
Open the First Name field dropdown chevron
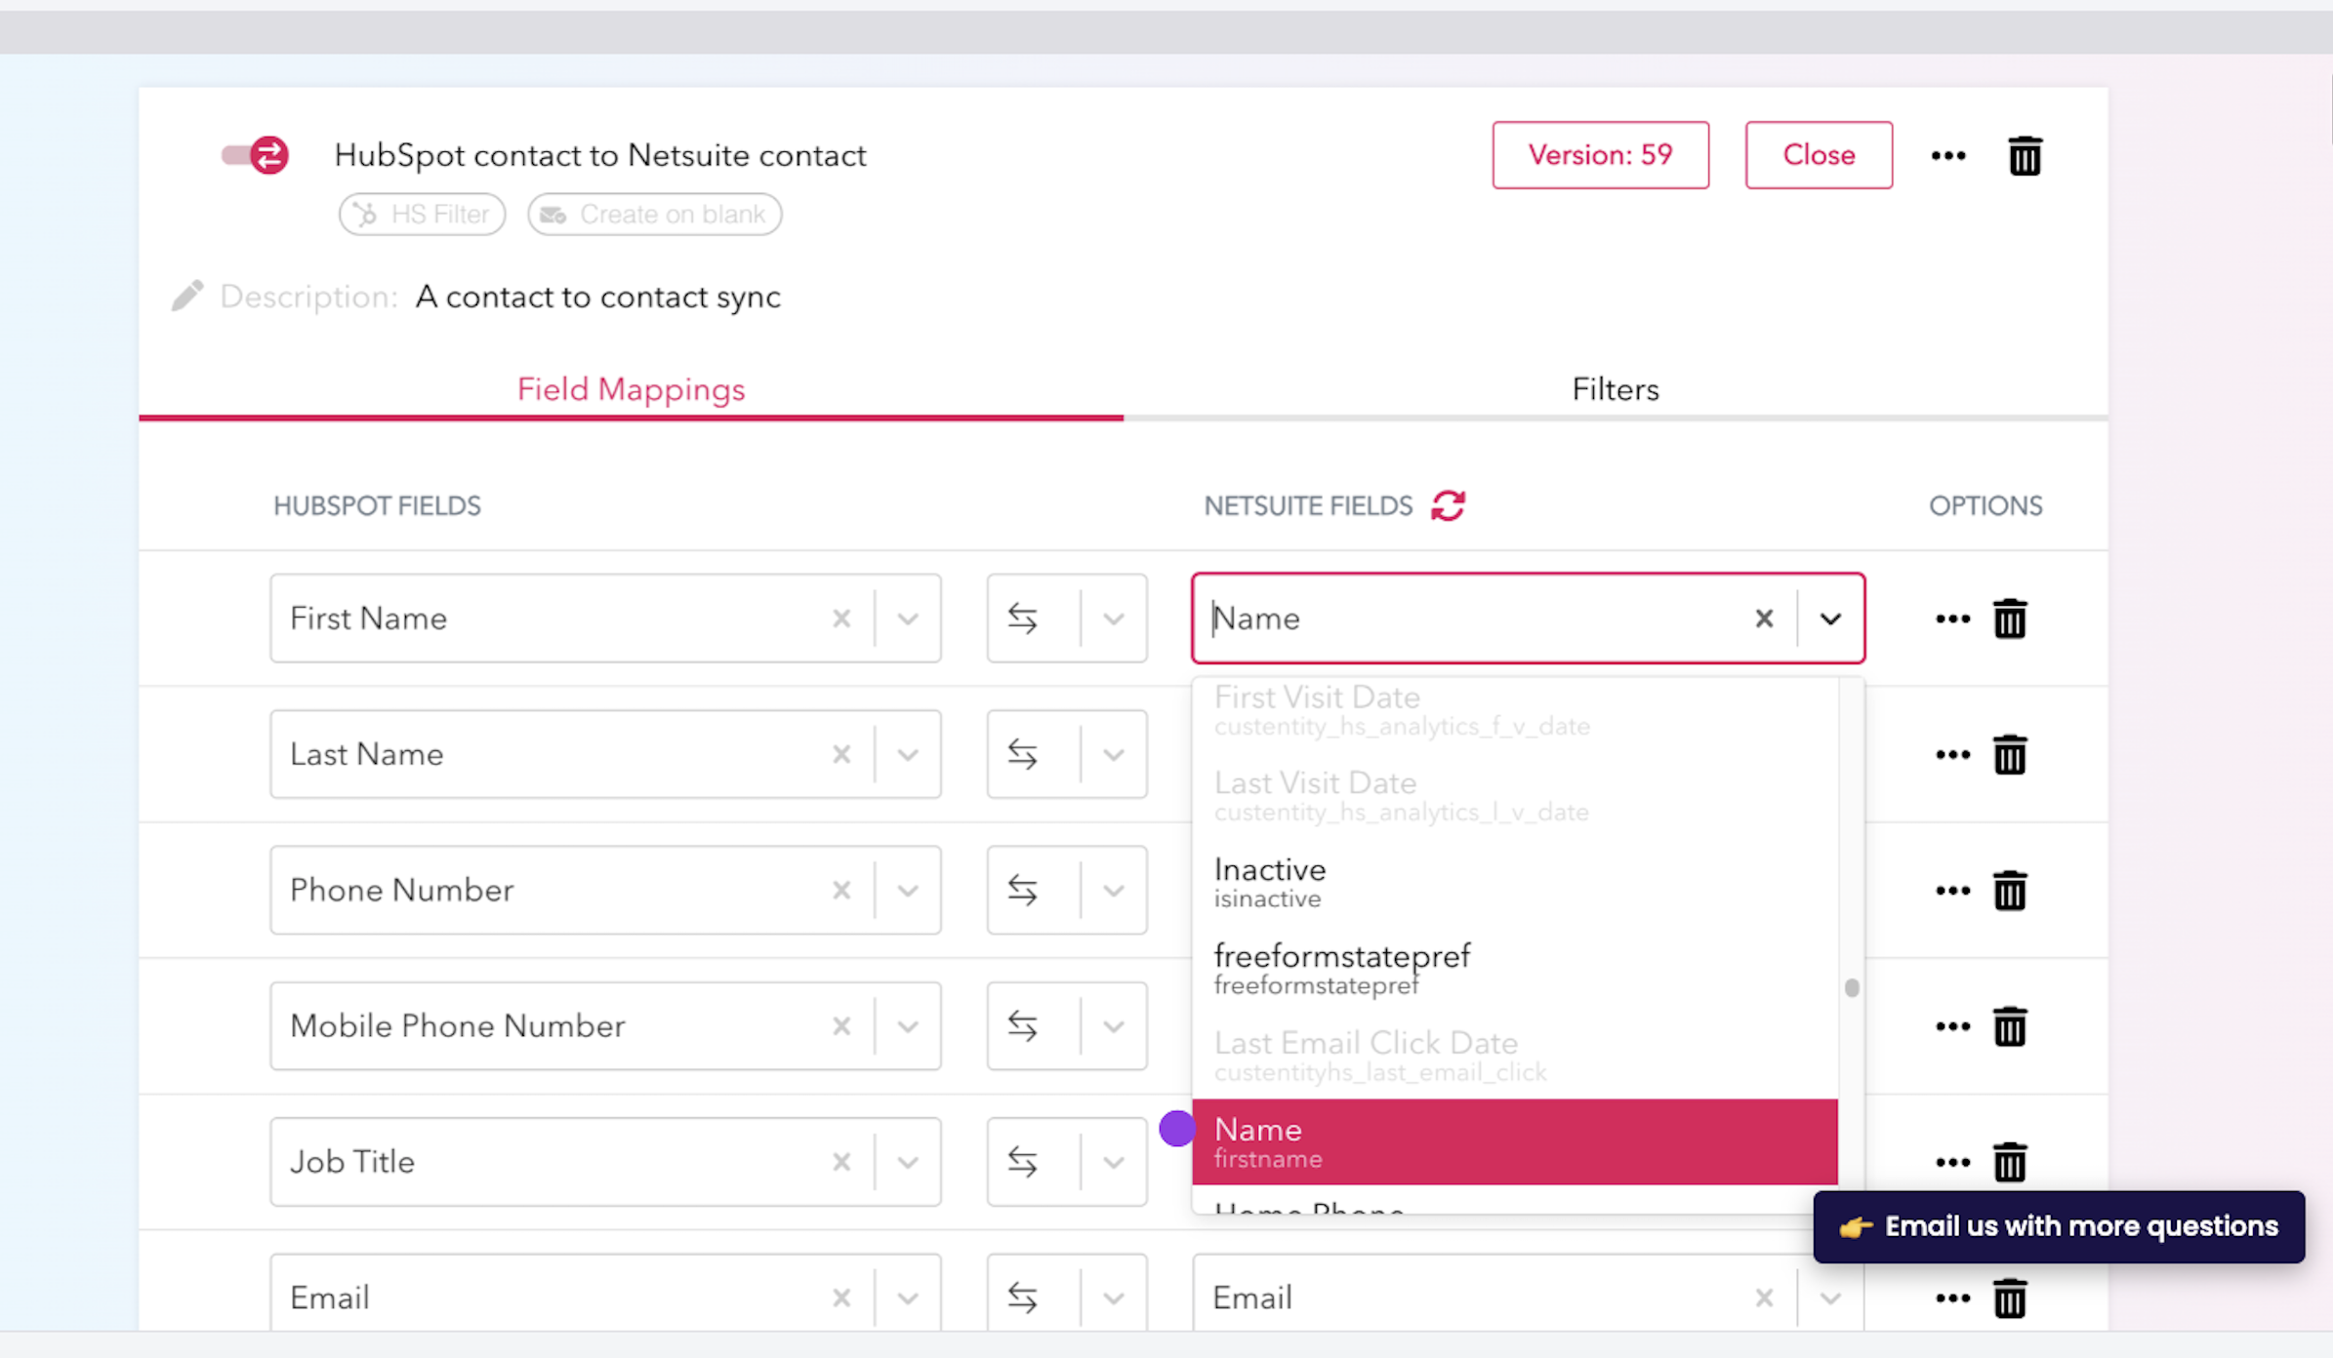pos(908,618)
